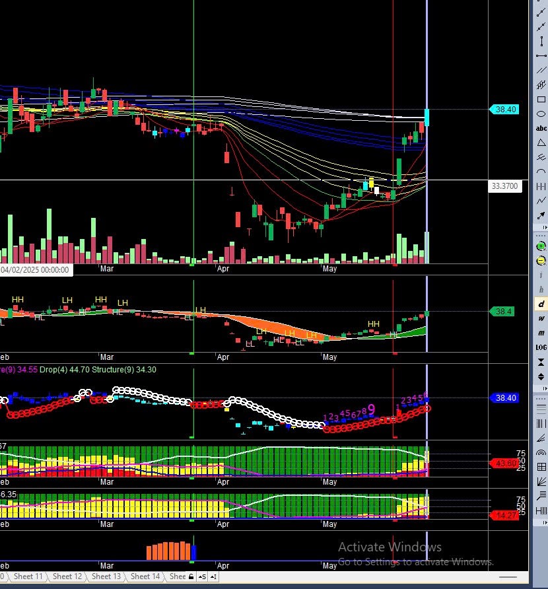The height and width of the screenshot is (589, 548).
Task: Select the Triangle drawing tool
Action: pyautogui.click(x=541, y=143)
